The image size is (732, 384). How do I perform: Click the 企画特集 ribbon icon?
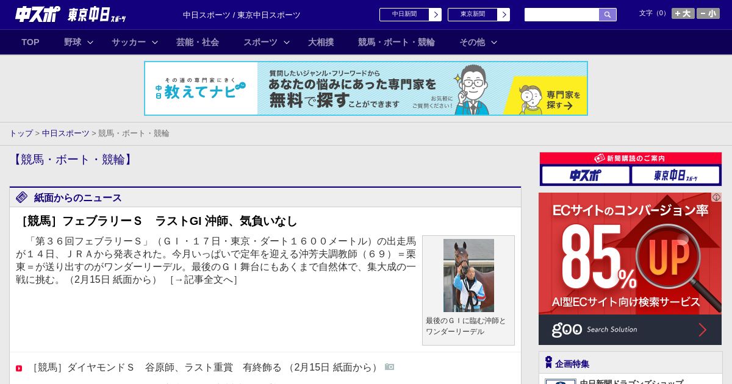coord(548,363)
